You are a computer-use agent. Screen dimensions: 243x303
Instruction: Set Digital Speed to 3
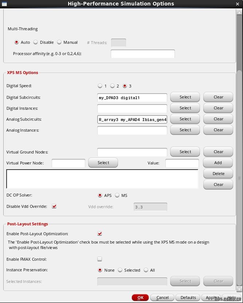click(x=125, y=86)
